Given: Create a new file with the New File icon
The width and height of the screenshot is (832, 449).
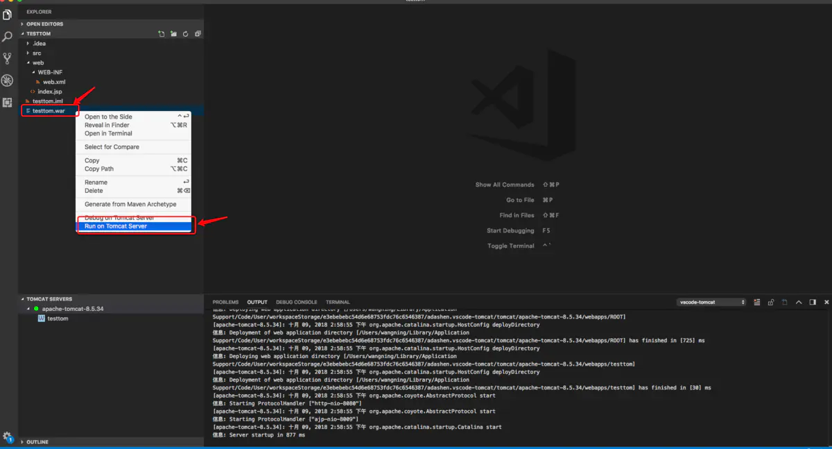Looking at the screenshot, I should click(x=162, y=33).
